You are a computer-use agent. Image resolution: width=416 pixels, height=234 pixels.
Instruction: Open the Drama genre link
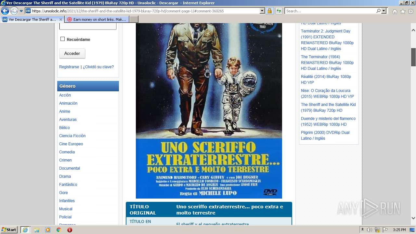click(65, 176)
